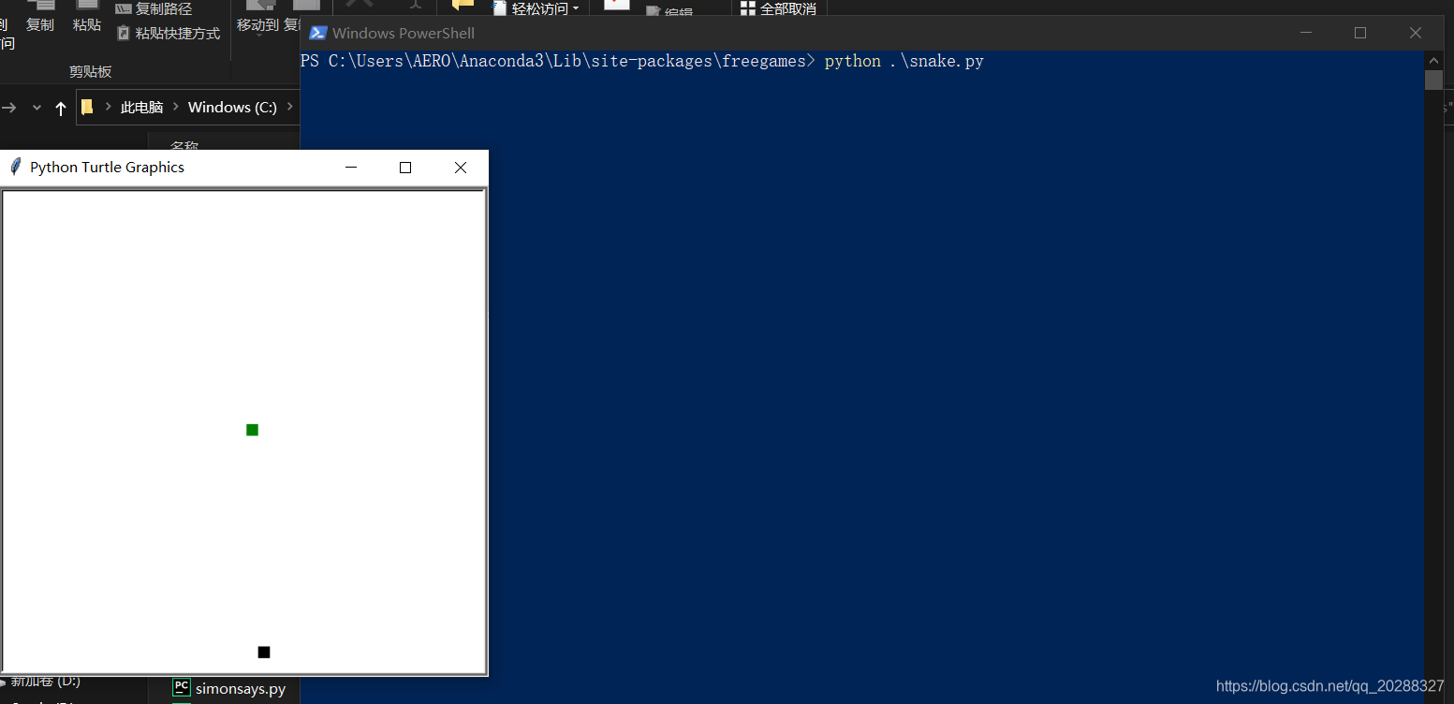
Task: Click the green food square in snake game
Action: [252, 430]
